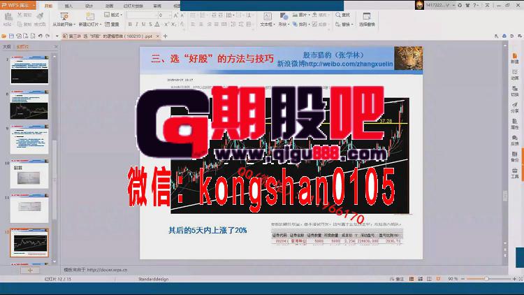Click the Find (查找) button
Viewport: 524px width, 295px height.
click(x=342, y=15)
